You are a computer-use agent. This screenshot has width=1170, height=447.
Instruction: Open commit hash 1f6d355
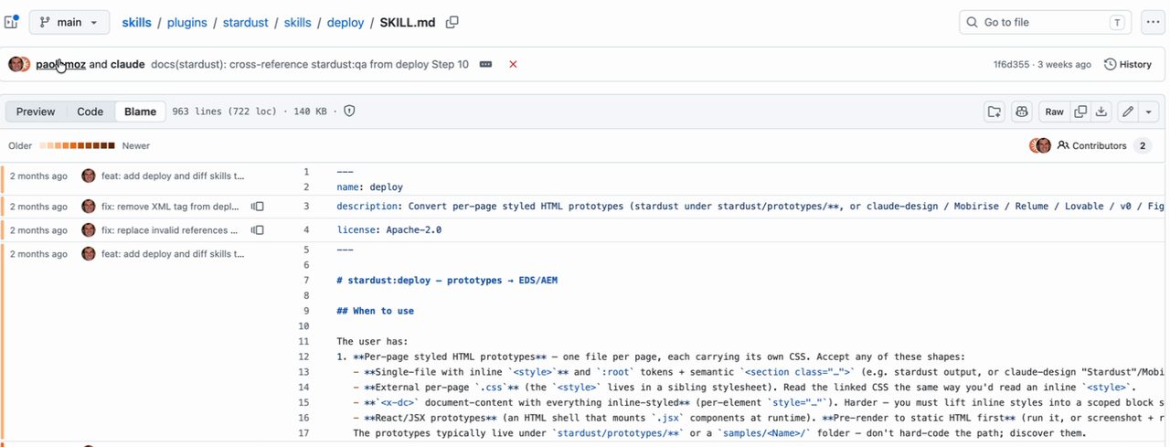click(x=1011, y=65)
